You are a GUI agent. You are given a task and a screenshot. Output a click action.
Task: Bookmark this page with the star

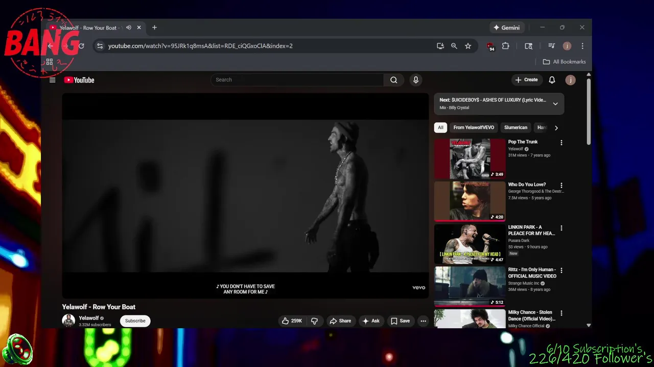(x=468, y=46)
